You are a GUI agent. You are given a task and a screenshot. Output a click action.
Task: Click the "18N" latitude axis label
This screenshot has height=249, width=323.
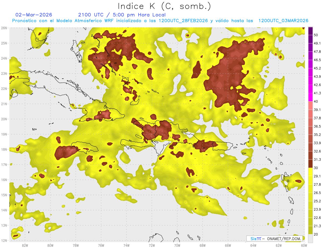(x=4, y=149)
